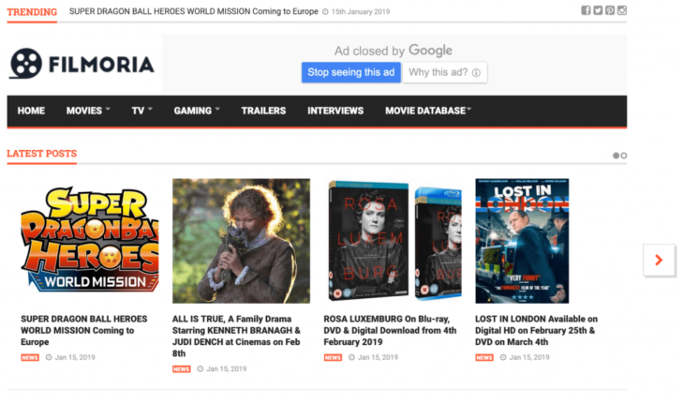Expand the Movie Database dropdown menu
The image size is (684, 404).
coord(427,111)
